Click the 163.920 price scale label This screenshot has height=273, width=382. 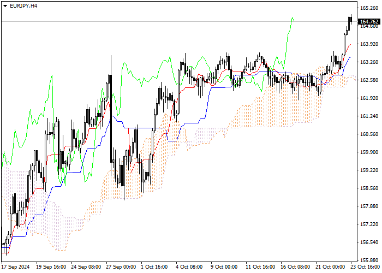tap(369, 44)
